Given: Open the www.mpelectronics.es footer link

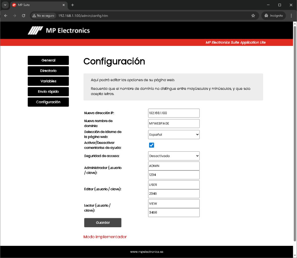Looking at the screenshot, I should pos(146,252).
